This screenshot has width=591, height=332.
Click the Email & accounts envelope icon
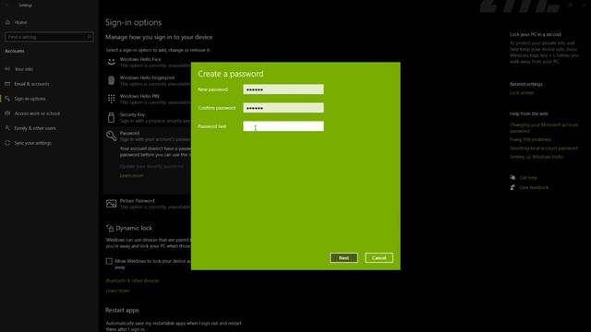coord(7,84)
